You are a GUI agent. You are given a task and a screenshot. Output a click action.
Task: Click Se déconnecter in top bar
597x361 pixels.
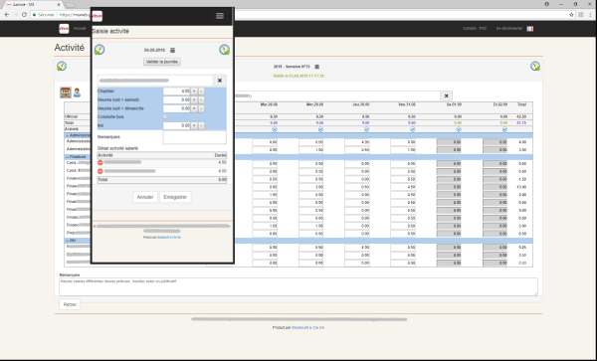point(509,29)
